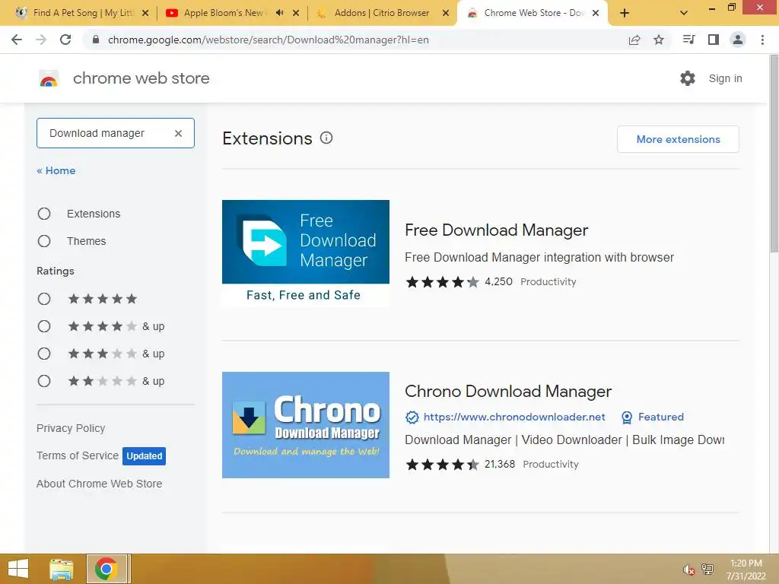
Task: Click the Featured badge icon
Action: (627, 417)
